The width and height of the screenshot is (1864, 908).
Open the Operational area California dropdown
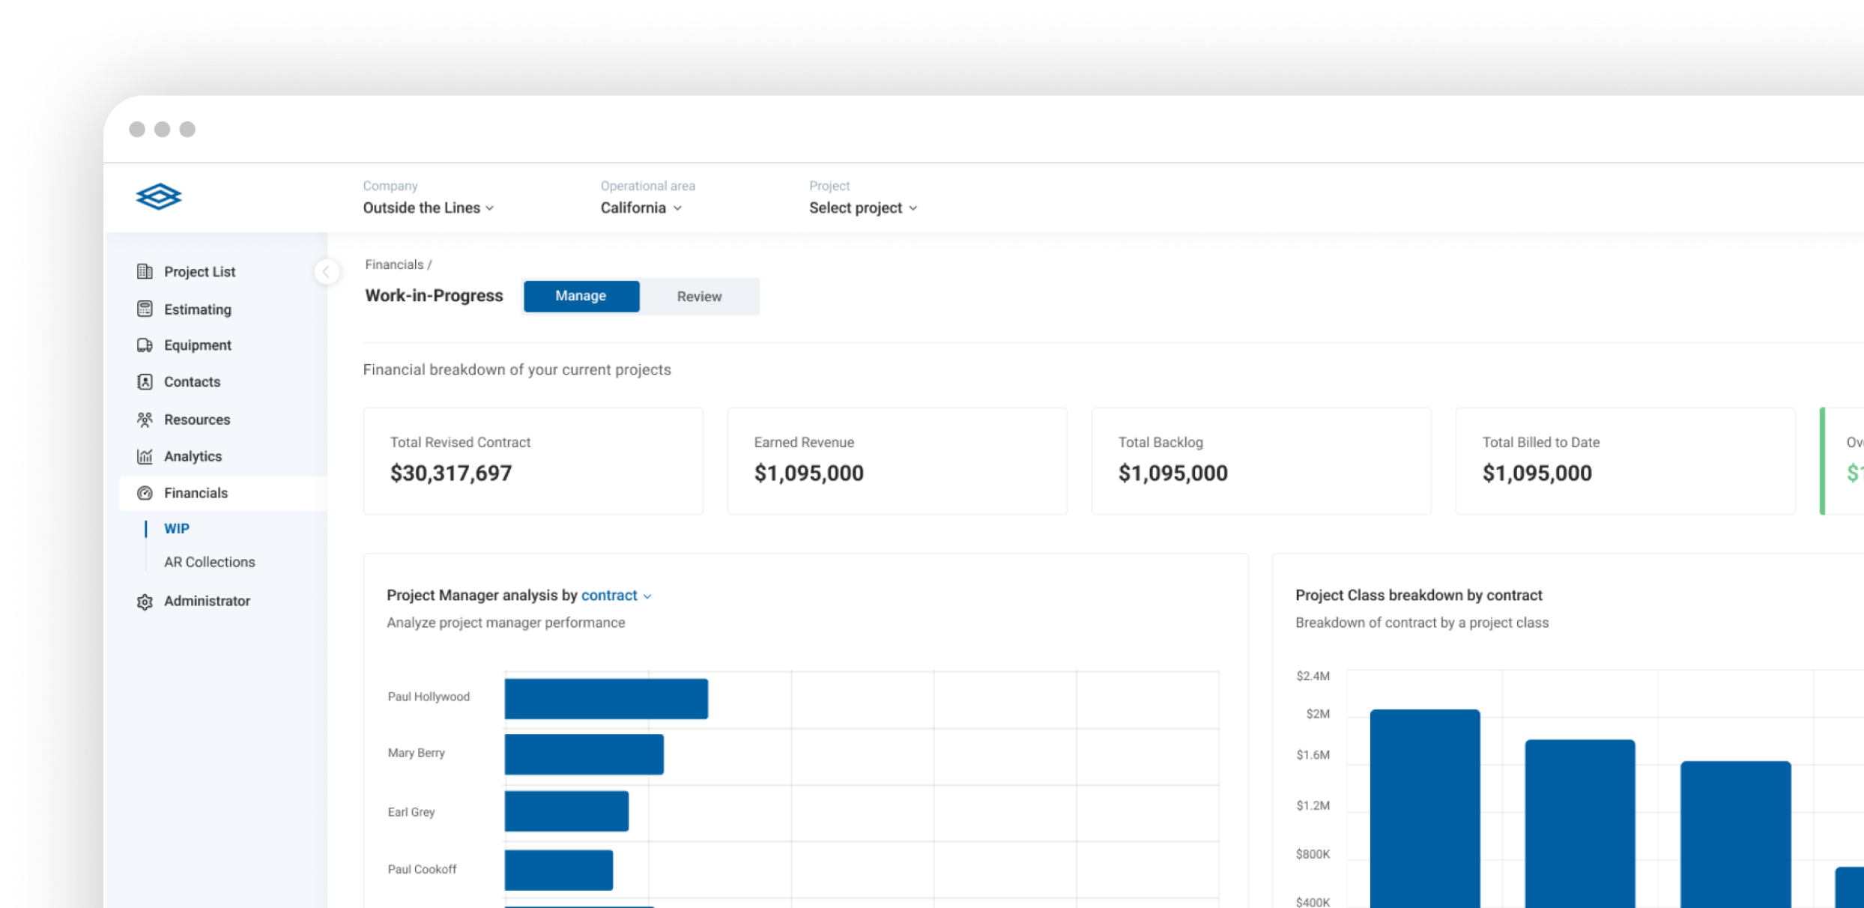641,208
